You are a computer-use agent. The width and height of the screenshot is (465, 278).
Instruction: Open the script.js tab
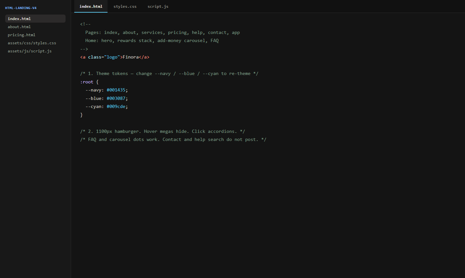[x=158, y=6]
